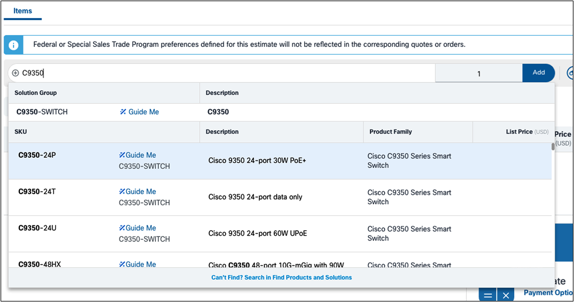Select the C9350-48HX SKU

coord(39,264)
